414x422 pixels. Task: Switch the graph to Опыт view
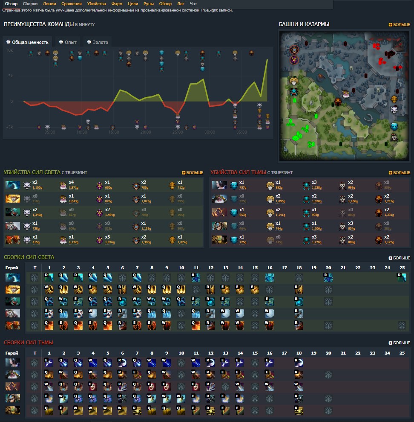(x=67, y=42)
